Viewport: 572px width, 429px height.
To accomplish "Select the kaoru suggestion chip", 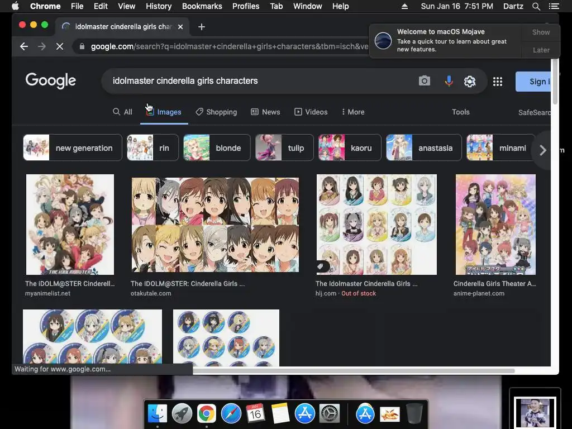I will [x=350, y=147].
